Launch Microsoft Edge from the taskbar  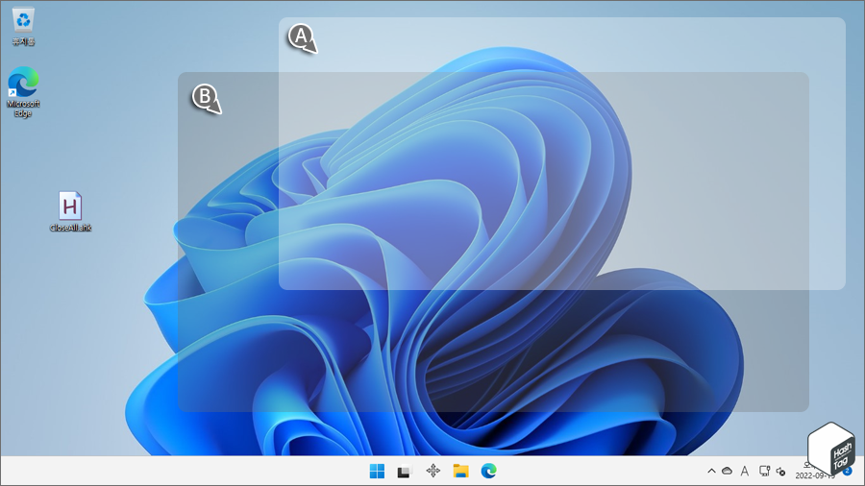coord(489,471)
